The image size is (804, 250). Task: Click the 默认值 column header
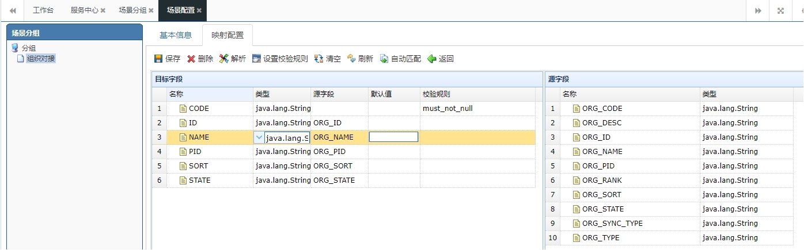[x=394, y=94]
